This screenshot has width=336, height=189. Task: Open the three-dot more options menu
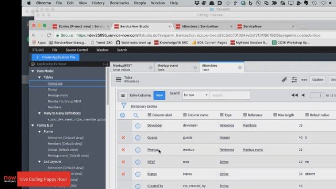(x=304, y=80)
